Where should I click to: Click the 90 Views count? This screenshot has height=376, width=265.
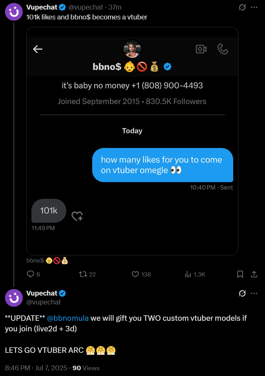86,368
